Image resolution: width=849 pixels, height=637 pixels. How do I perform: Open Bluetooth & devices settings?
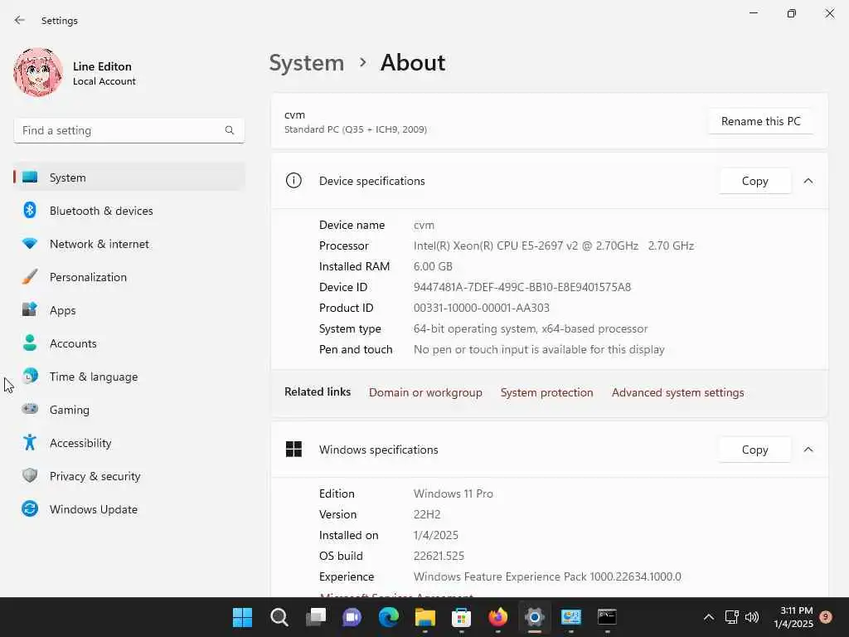[129, 211]
